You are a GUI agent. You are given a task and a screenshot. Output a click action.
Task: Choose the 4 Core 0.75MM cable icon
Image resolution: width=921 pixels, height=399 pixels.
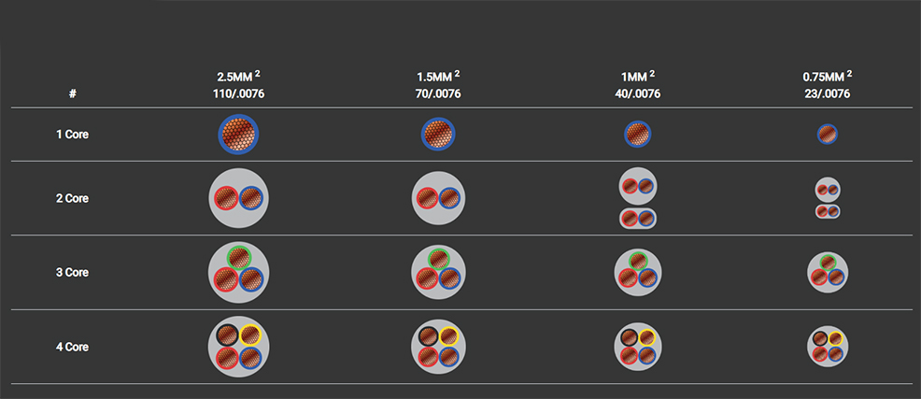coord(828,347)
